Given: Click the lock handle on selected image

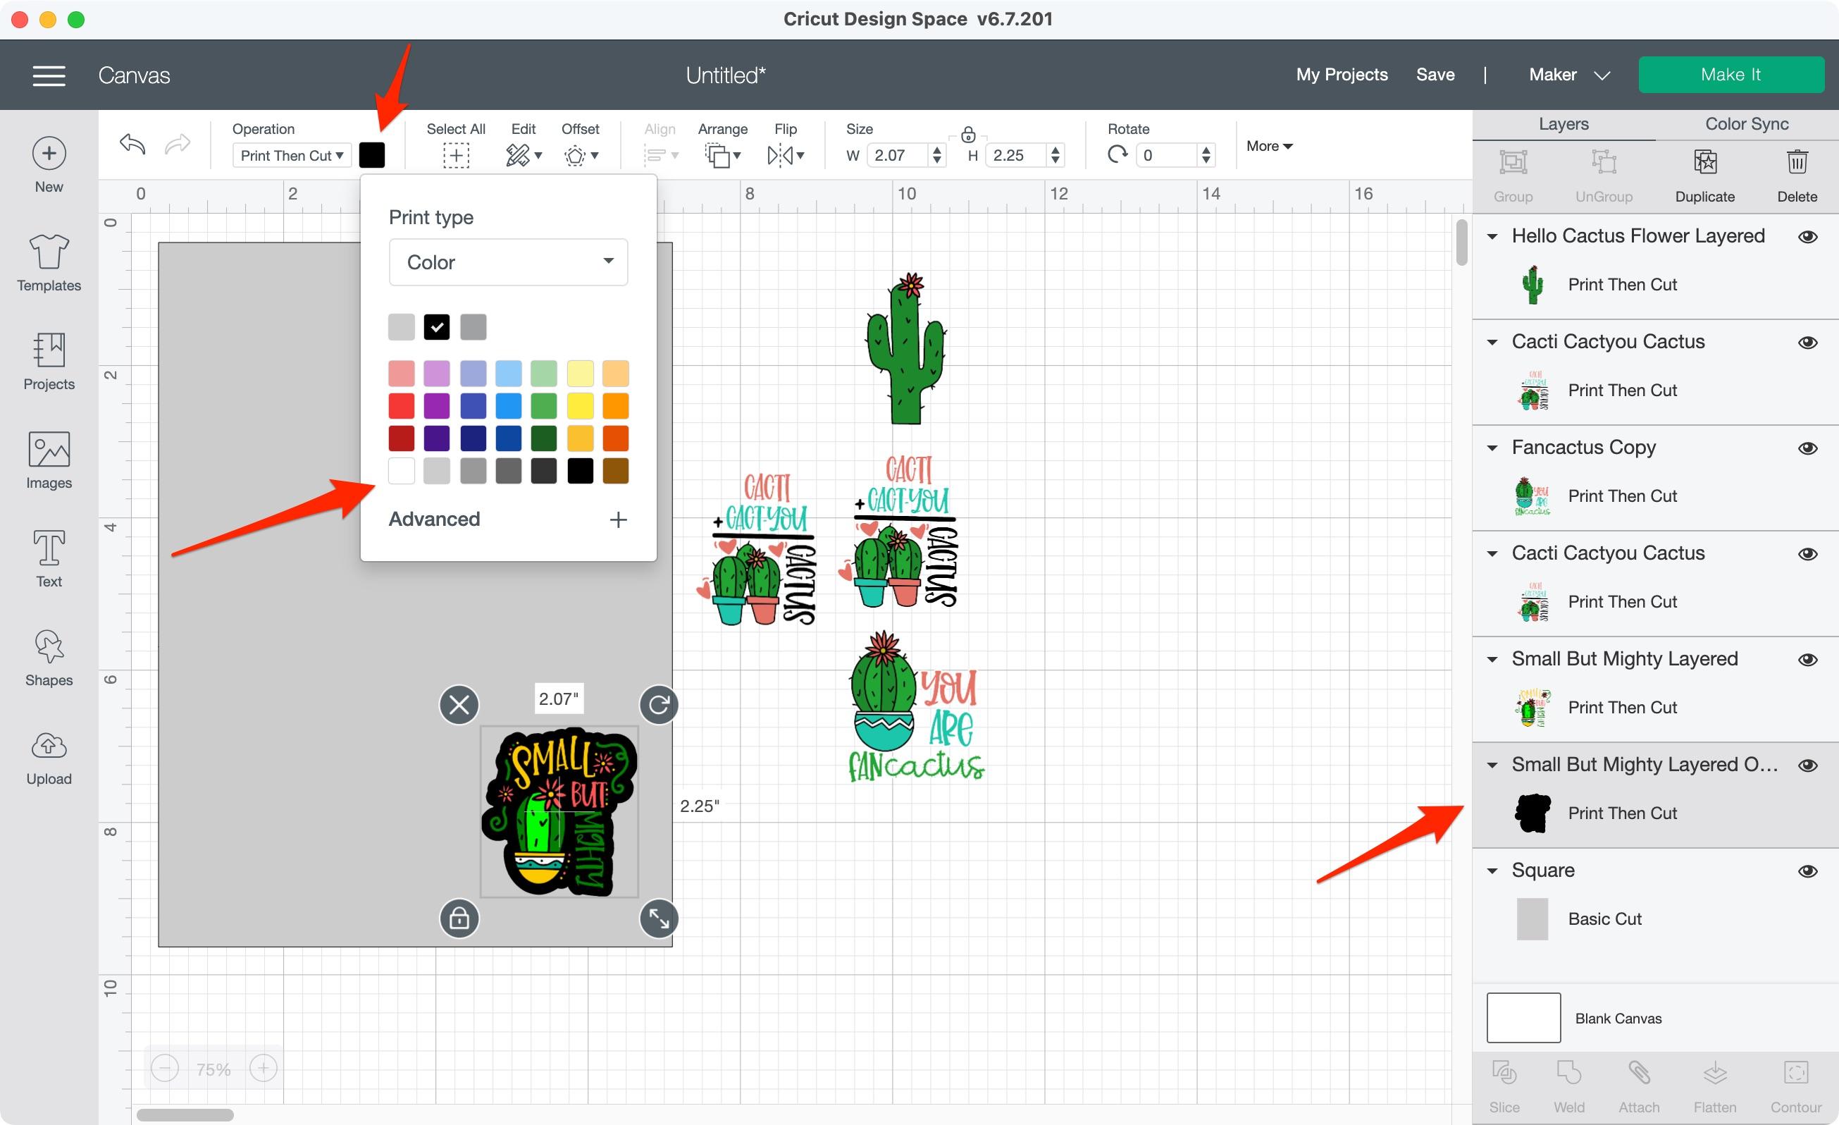Looking at the screenshot, I should coord(459,918).
